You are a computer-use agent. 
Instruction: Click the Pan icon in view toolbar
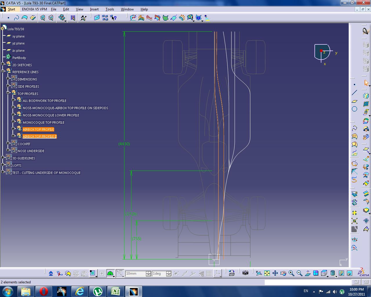(x=275, y=273)
